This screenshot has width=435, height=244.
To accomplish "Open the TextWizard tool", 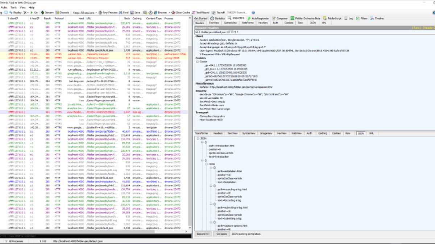I will coord(200,12).
